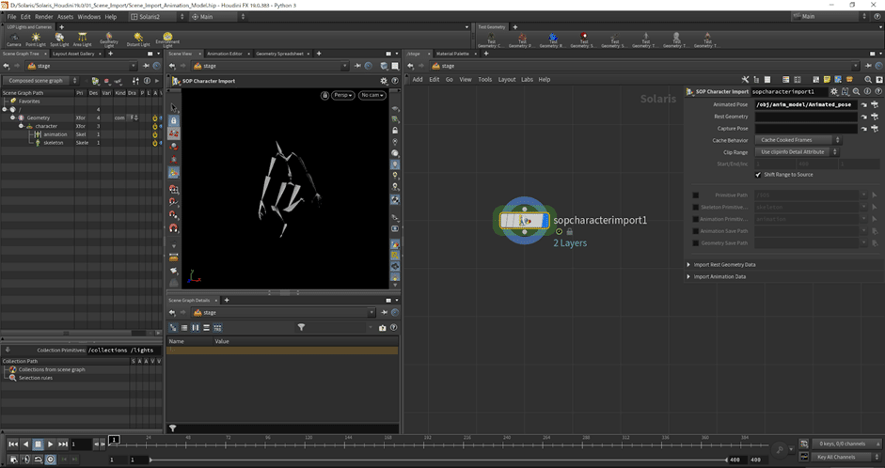Open display options in Scene View header
Viewport: 885px width, 468px height.
[385, 66]
